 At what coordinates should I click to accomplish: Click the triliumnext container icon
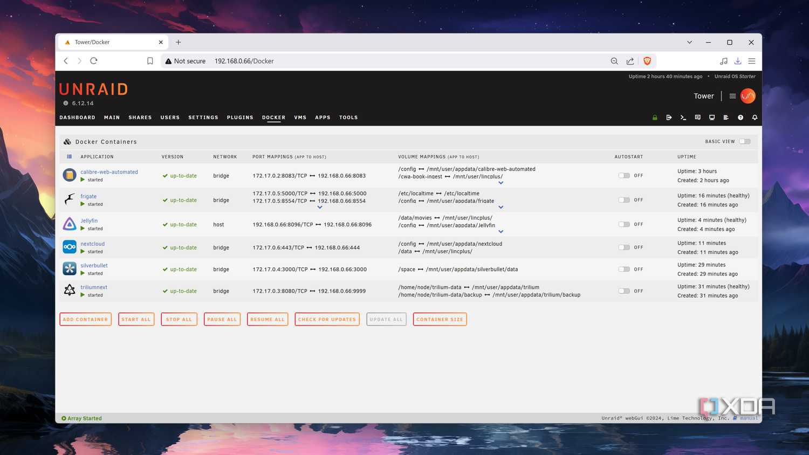point(70,290)
